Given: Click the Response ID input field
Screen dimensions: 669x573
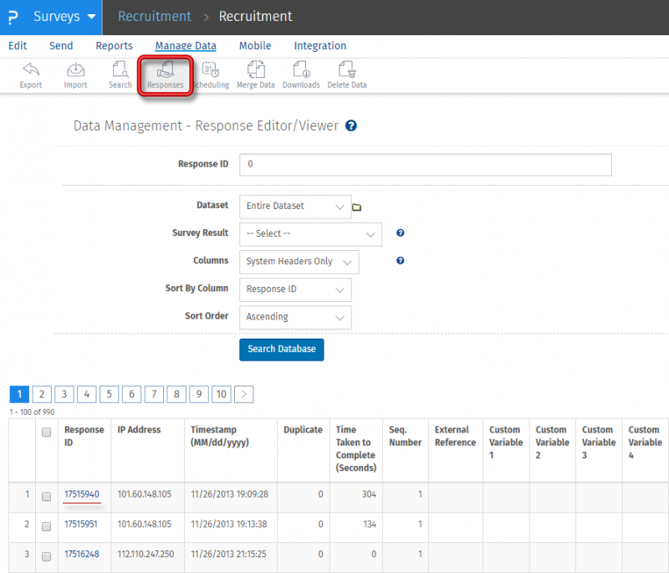Looking at the screenshot, I should point(425,165).
